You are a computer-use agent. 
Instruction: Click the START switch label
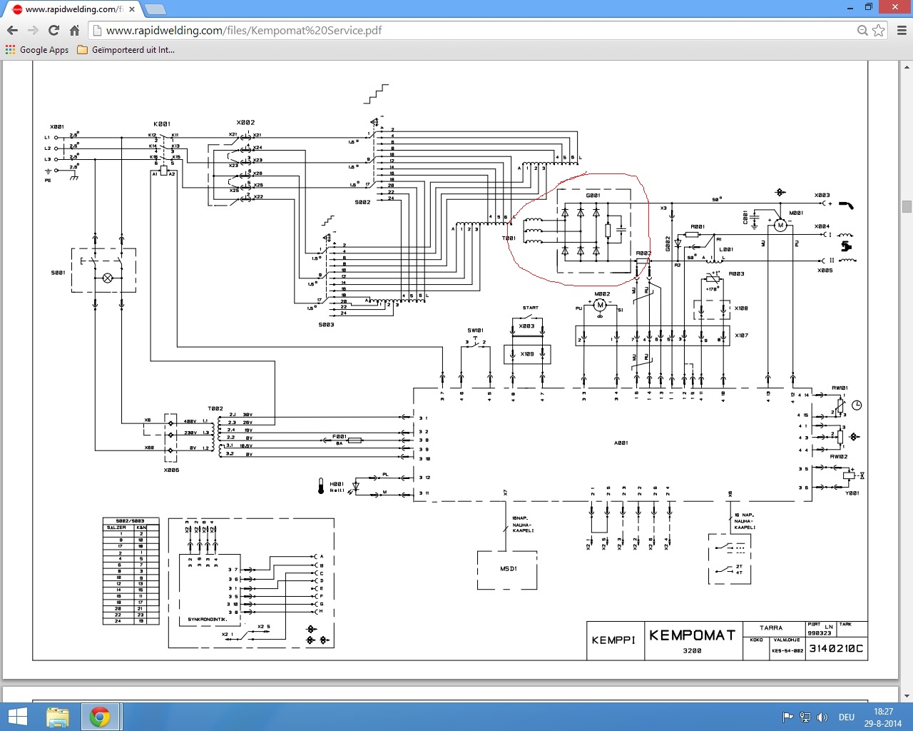[531, 308]
